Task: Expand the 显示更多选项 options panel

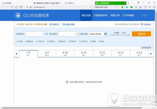Action: [147, 48]
